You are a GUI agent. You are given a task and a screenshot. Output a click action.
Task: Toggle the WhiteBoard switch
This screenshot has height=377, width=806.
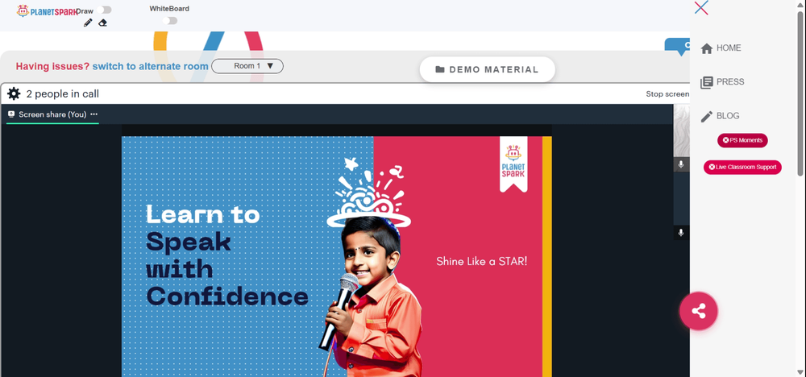coord(169,21)
